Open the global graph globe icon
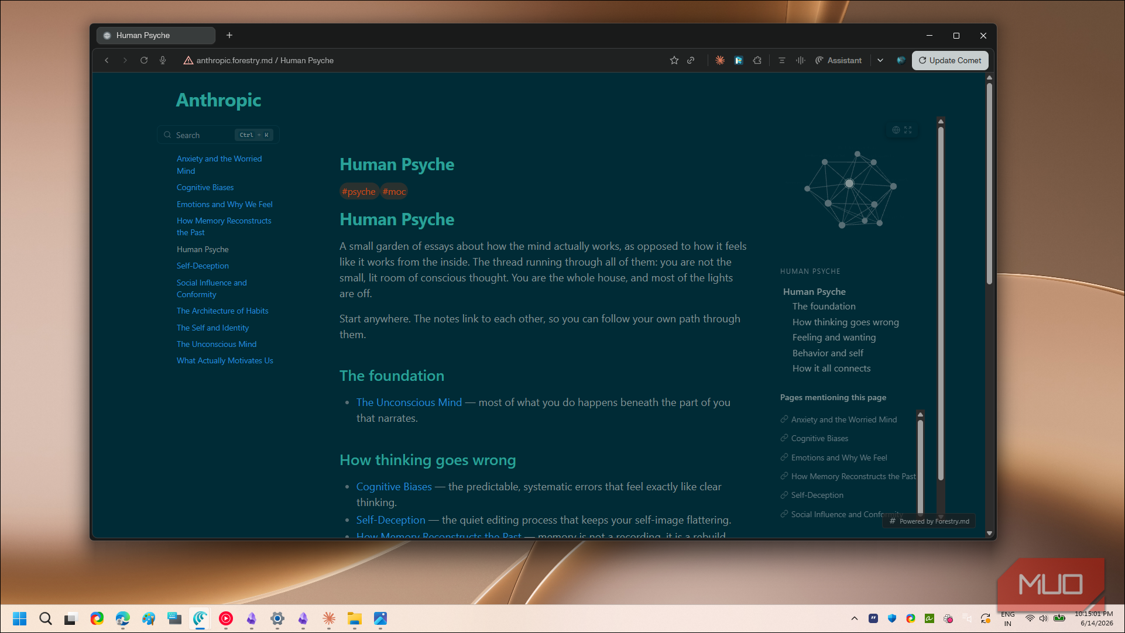Viewport: 1125px width, 633px height. coord(896,130)
